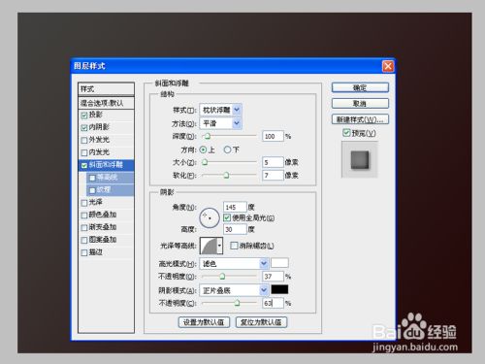Click the 新建样式 button
Screen dimensions: 485x364
coord(360,119)
